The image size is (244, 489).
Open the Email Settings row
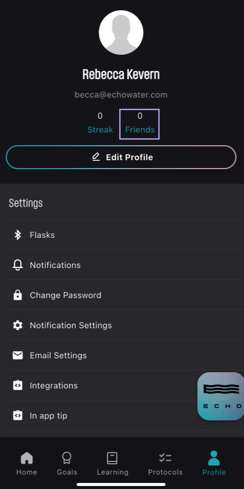126,355
